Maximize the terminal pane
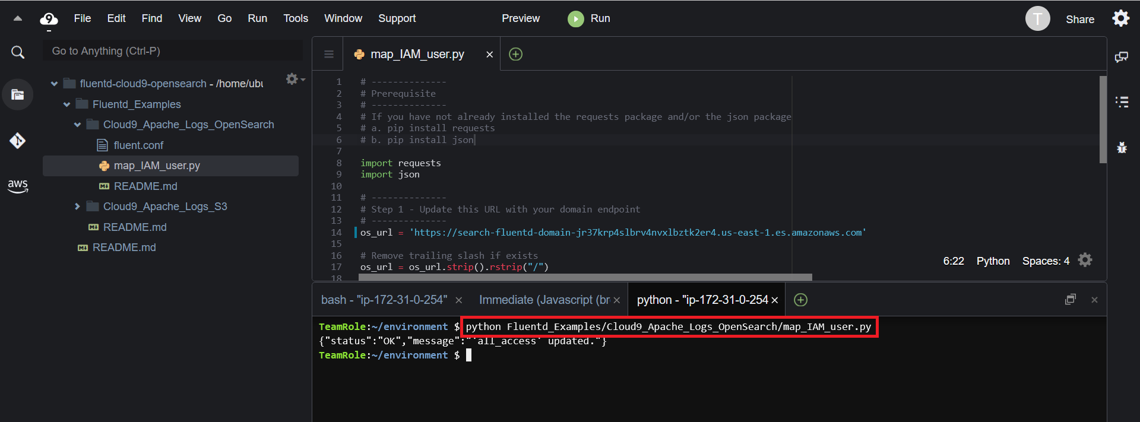Image resolution: width=1140 pixels, height=422 pixels. (x=1071, y=300)
